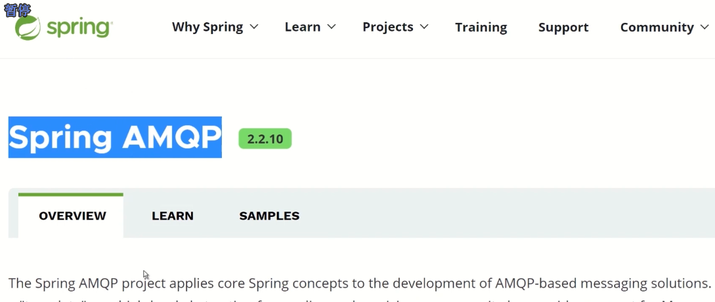Switch to the SAMPLES tab

(269, 216)
